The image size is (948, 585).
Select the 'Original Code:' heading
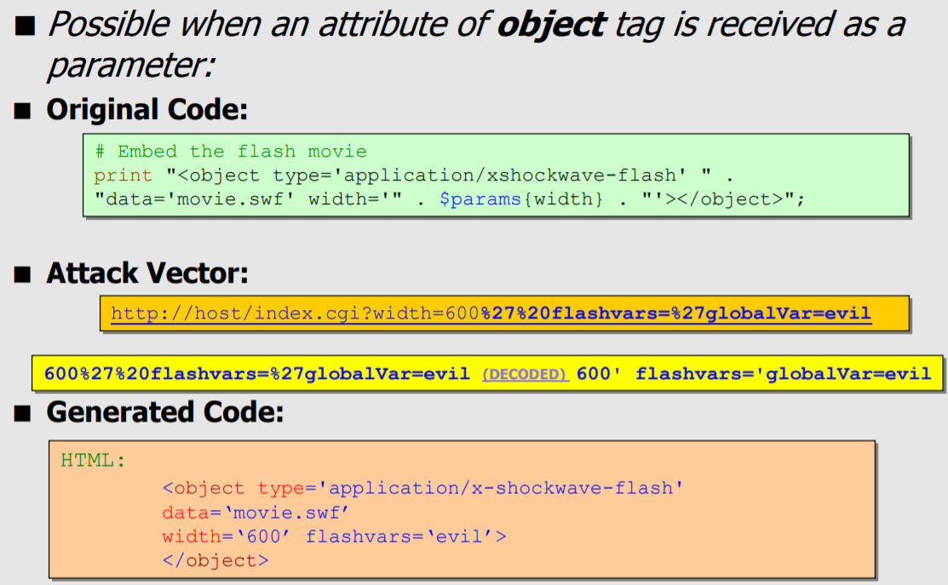tap(147, 110)
